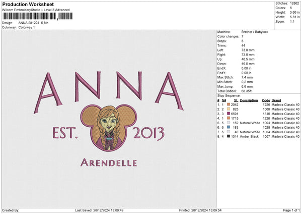The height and width of the screenshot is (214, 302).
Task: Click the orange swatch beside 1715 stitches
Action: [x=229, y=118]
